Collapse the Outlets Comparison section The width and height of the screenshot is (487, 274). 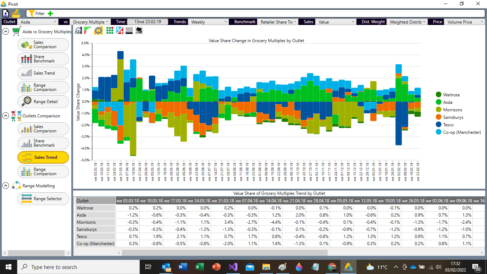coord(6,116)
